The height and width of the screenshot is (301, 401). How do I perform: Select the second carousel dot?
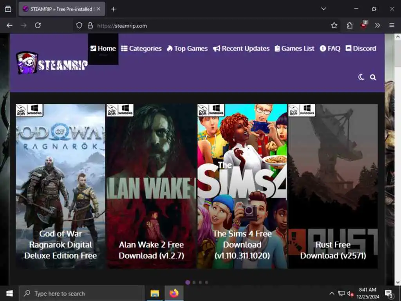tap(194, 282)
